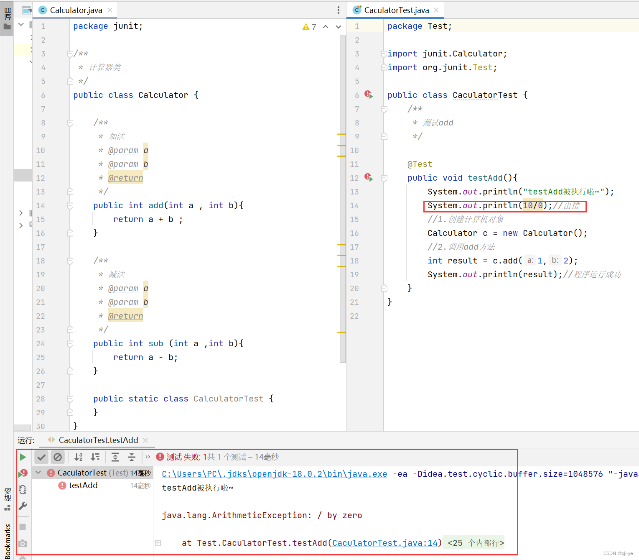Click the @return tag on line 12
The height and width of the screenshot is (560, 639).
[125, 178]
